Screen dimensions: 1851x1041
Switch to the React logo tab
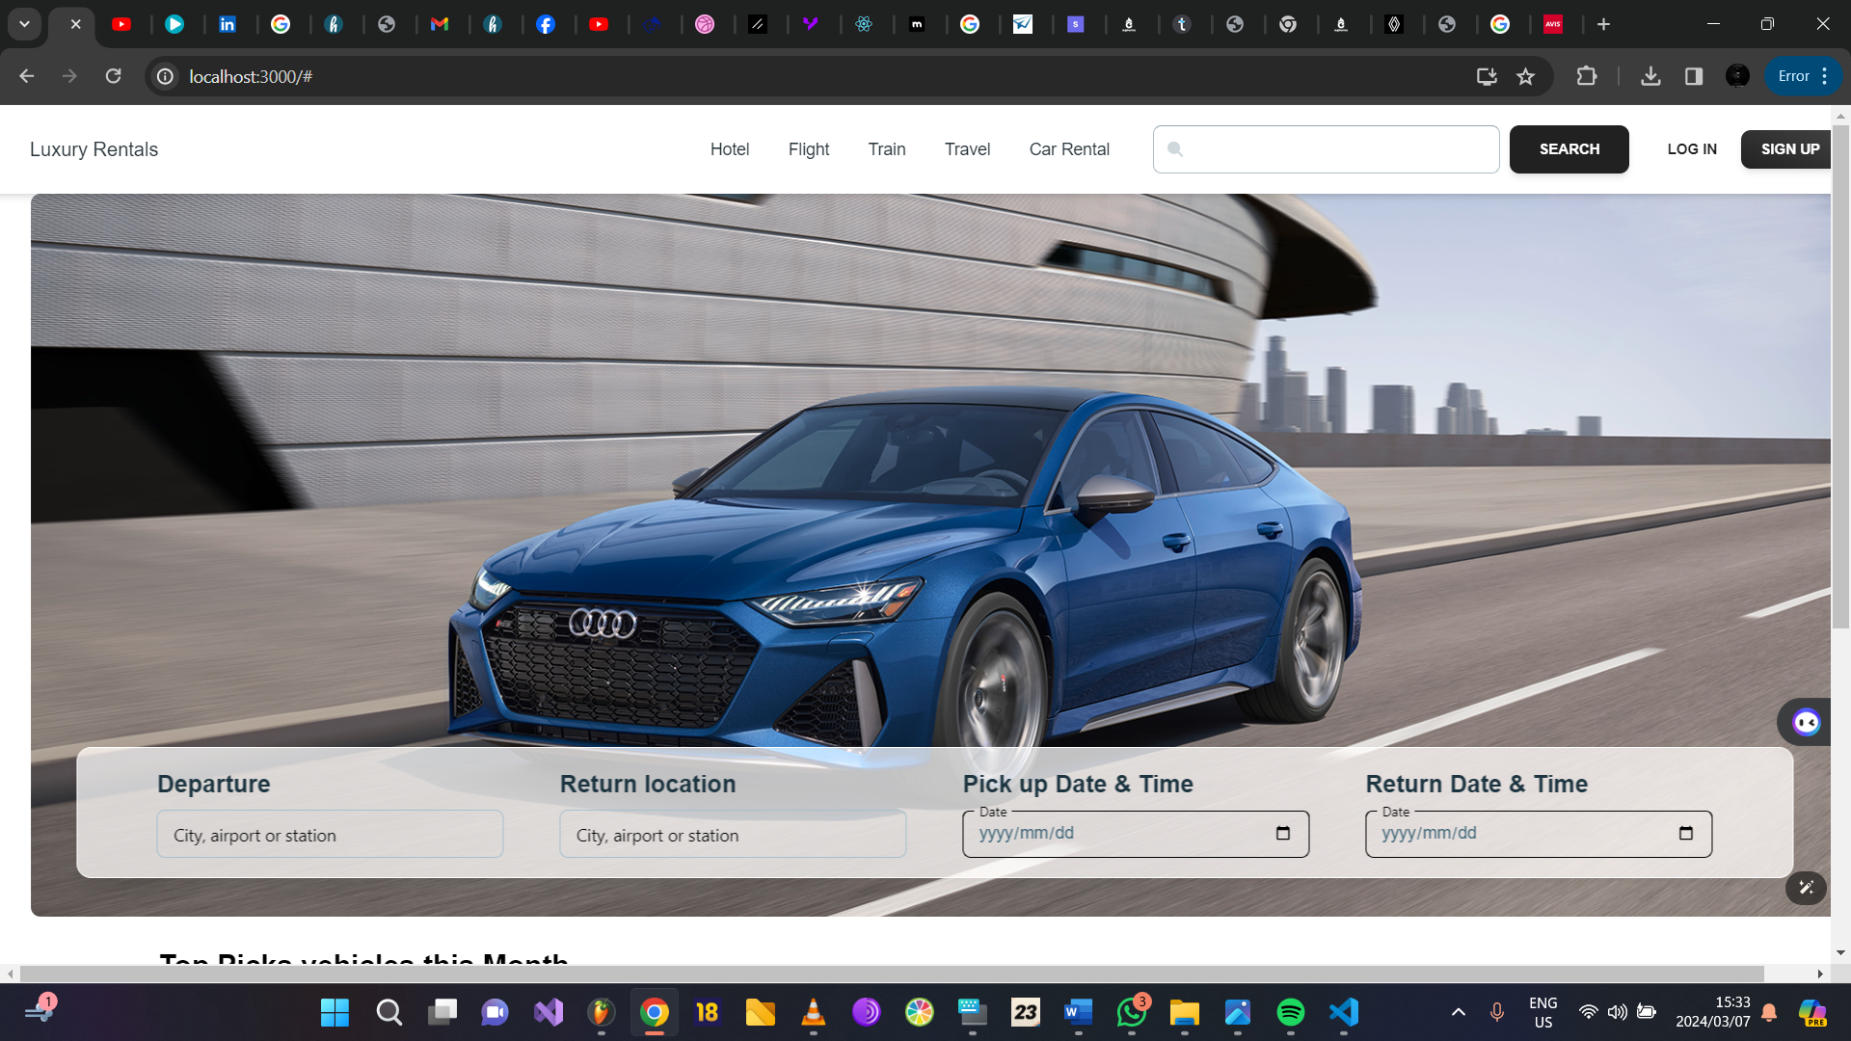pyautogui.click(x=864, y=24)
